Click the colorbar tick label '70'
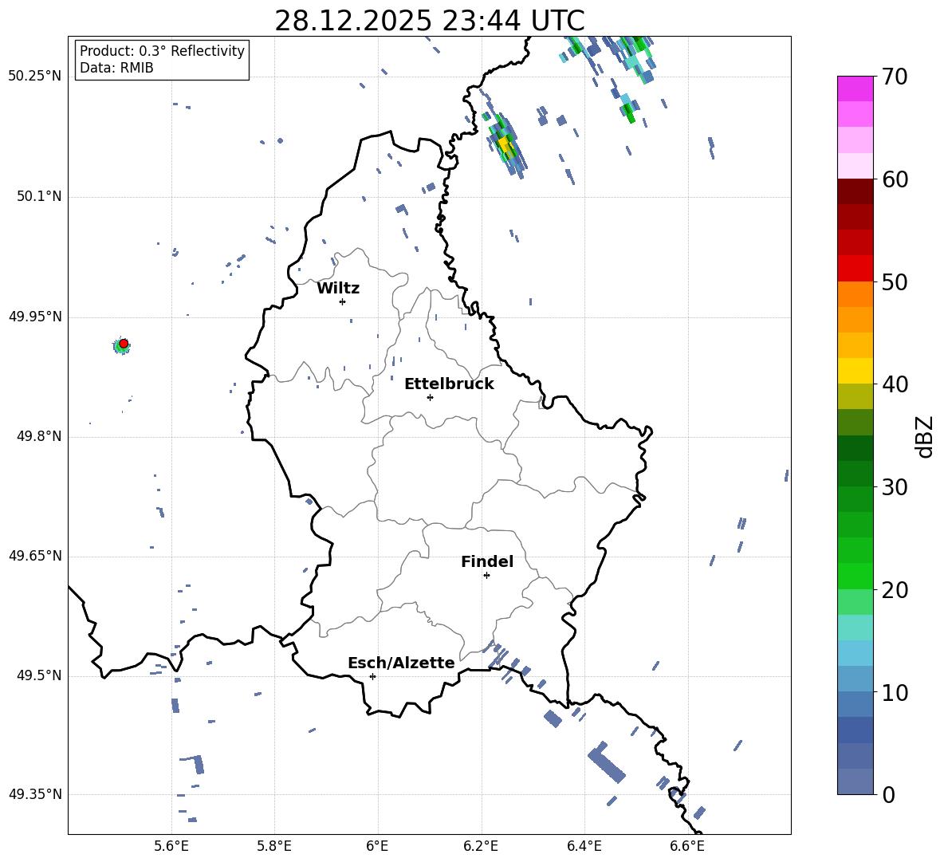 click(x=895, y=77)
